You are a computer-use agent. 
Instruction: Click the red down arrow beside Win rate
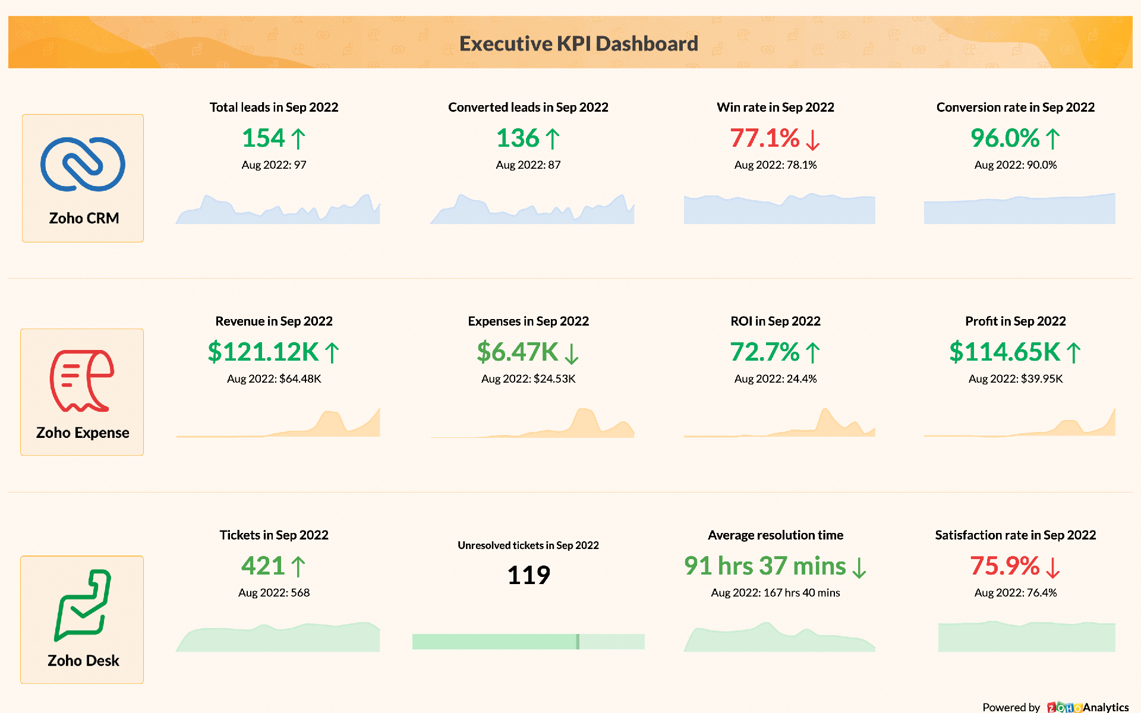pos(813,140)
